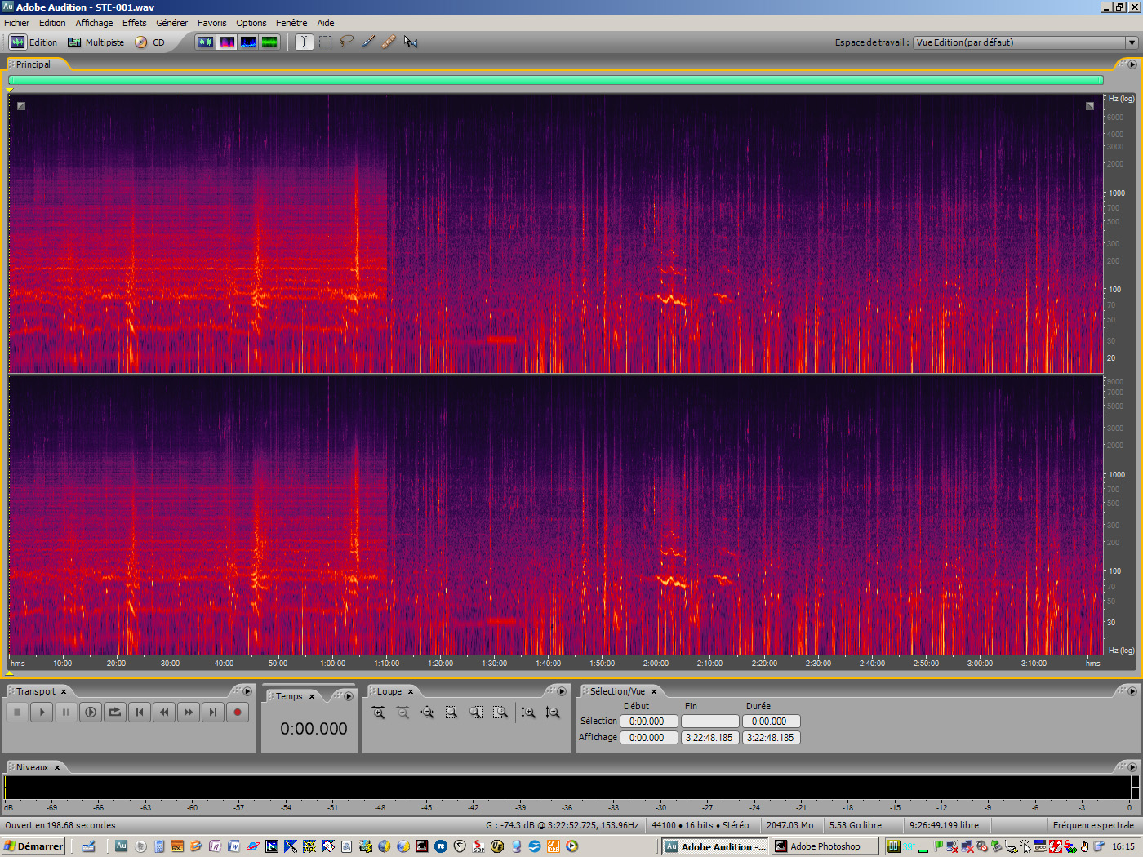Click the green zoom navigation bar

tap(555, 80)
